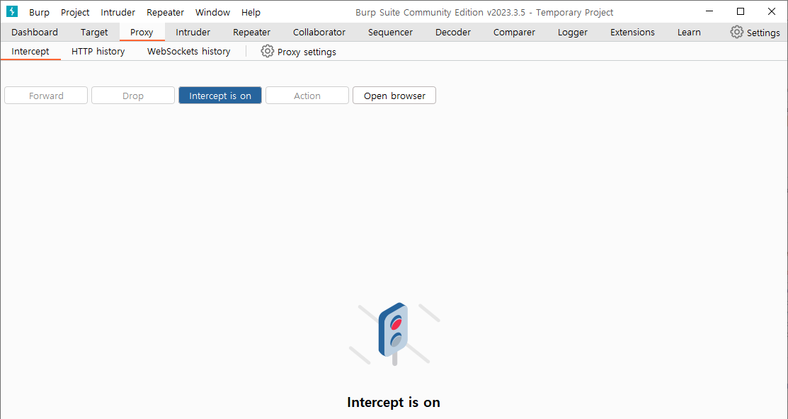Open the Sequencer tab
The image size is (788, 419).
391,32
